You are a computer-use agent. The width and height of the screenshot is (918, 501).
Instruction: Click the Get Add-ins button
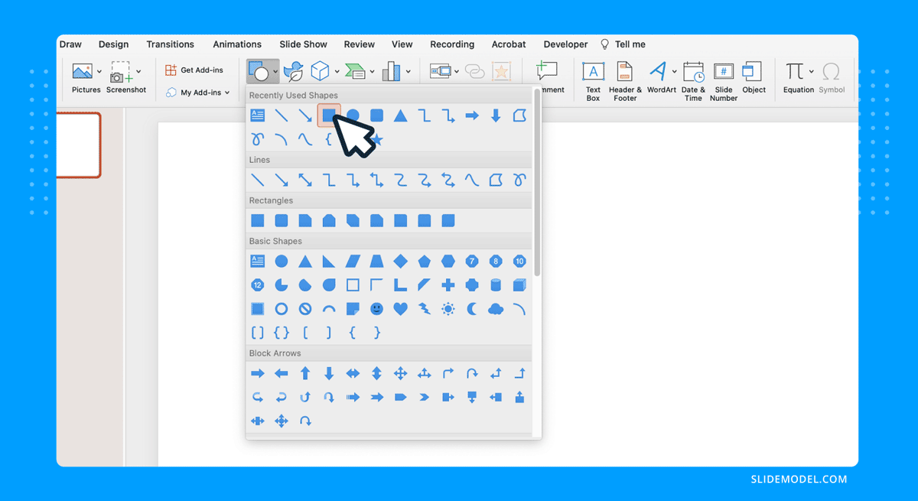[194, 70]
